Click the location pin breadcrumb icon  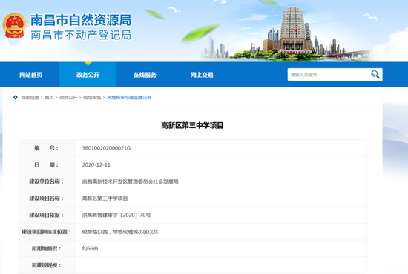coord(16,98)
